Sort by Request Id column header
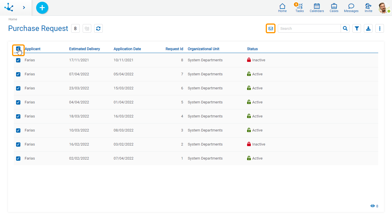This screenshot has width=392, height=220. point(174,49)
